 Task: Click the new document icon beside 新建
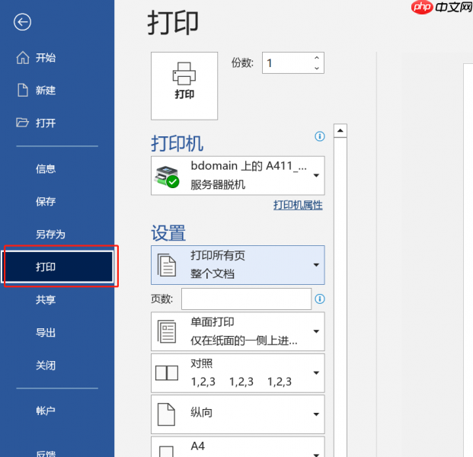23,90
